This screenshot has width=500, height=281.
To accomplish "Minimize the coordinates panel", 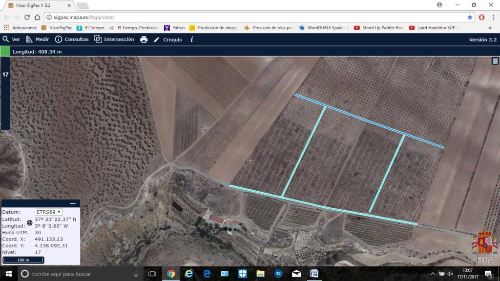I will (x=73, y=203).
